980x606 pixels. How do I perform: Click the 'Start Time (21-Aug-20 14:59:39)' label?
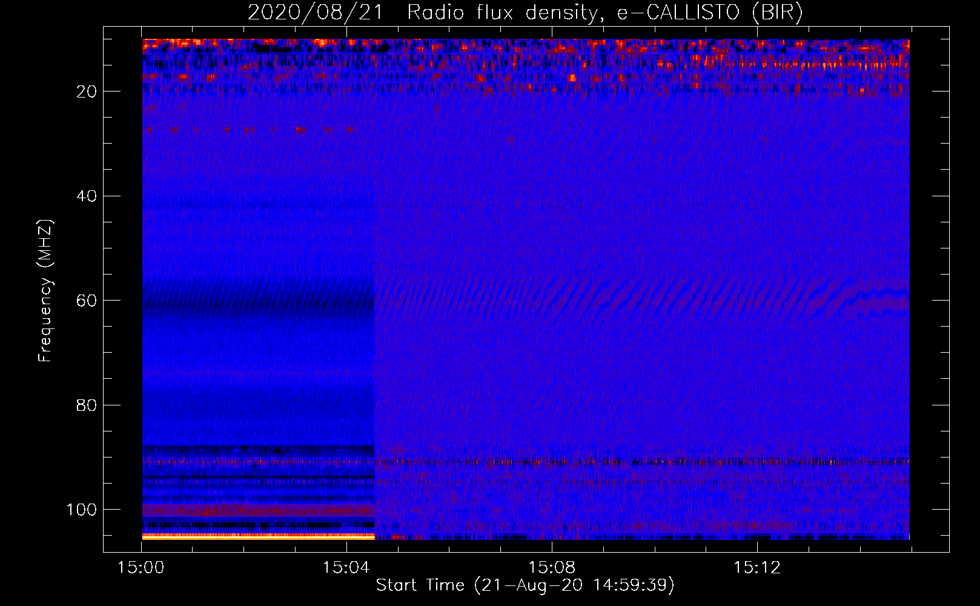pyautogui.click(x=525, y=585)
